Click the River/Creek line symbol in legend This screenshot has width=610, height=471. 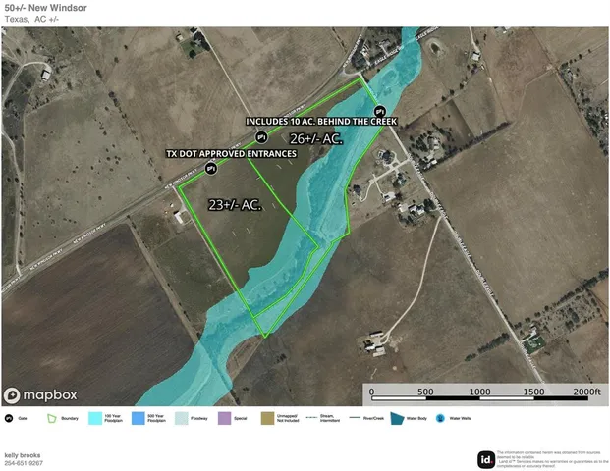pos(355,418)
